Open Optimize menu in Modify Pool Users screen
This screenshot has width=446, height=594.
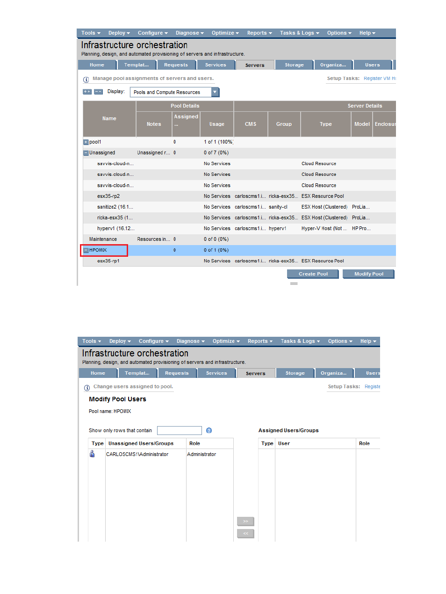pos(226,341)
